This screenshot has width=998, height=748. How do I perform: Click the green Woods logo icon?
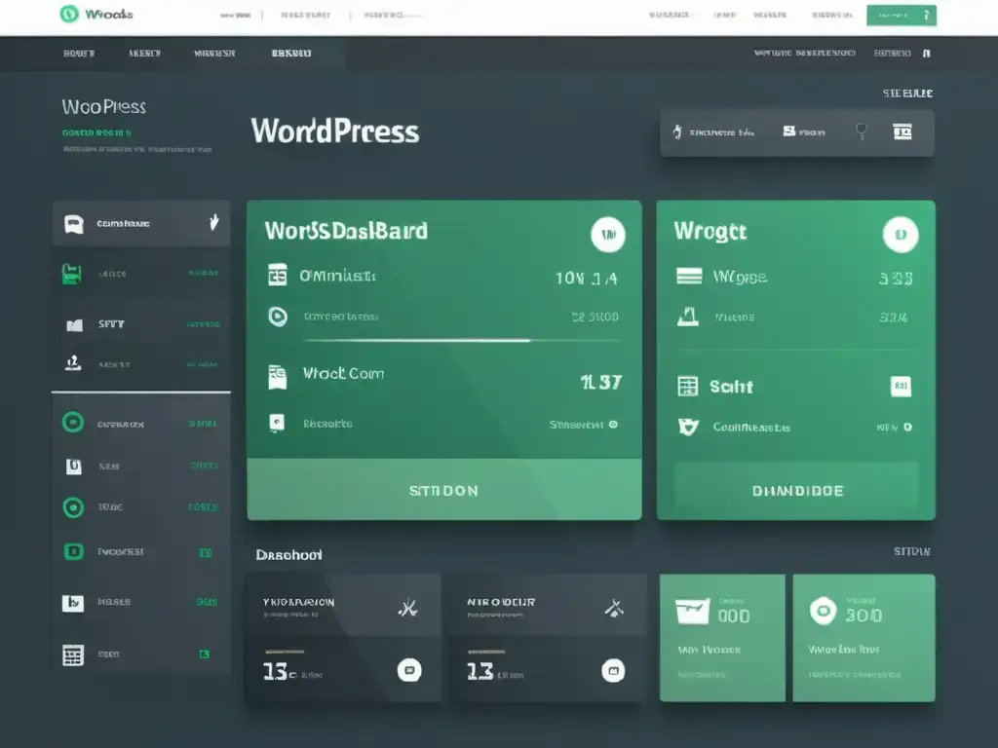69,14
